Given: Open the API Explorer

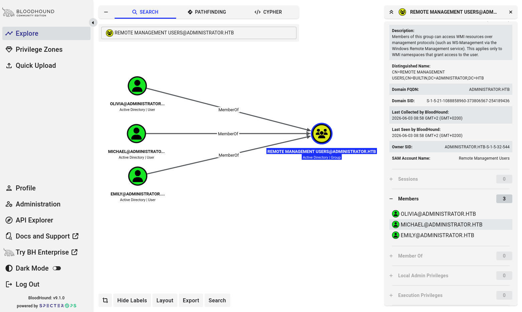Looking at the screenshot, I should (46, 220).
